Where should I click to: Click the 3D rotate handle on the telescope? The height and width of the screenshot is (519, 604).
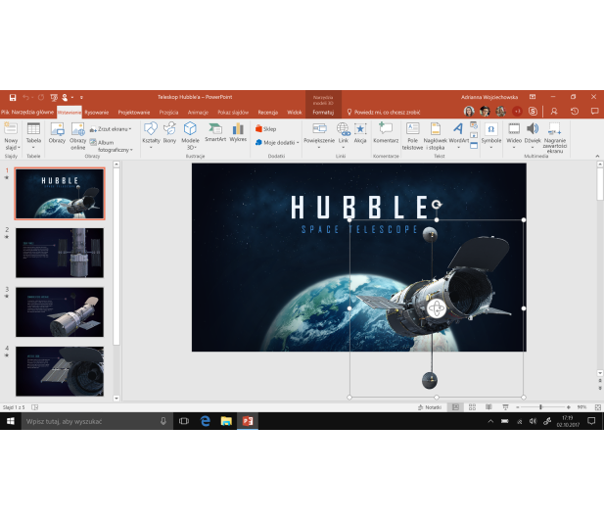click(x=437, y=308)
